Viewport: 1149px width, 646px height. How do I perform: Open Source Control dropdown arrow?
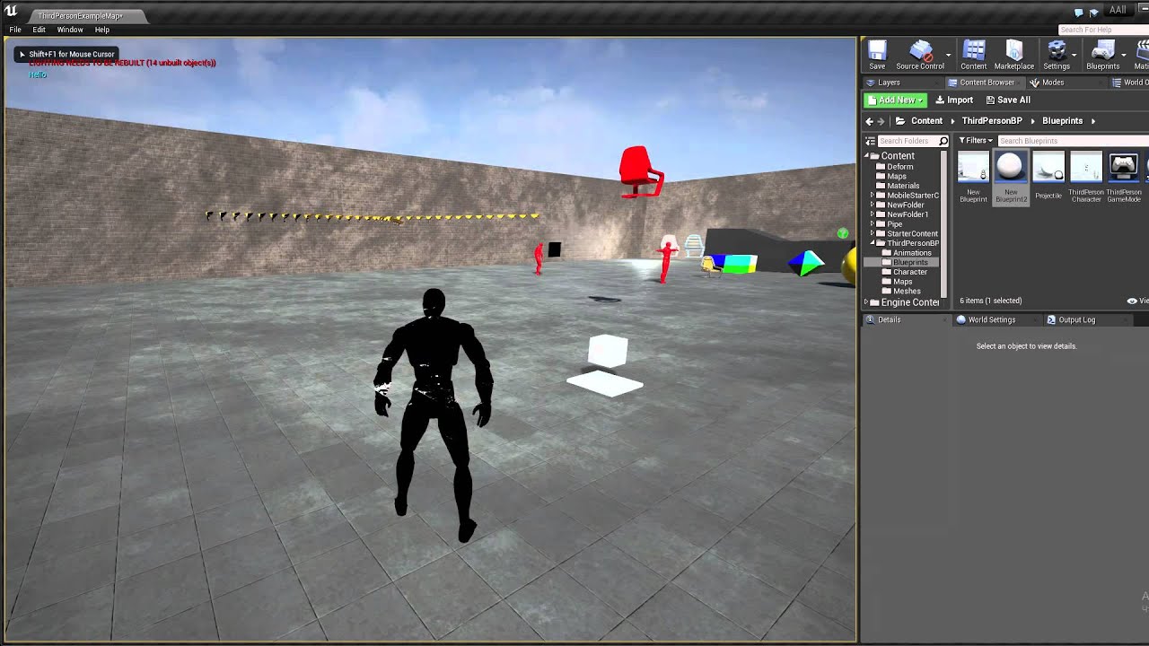pos(949,55)
